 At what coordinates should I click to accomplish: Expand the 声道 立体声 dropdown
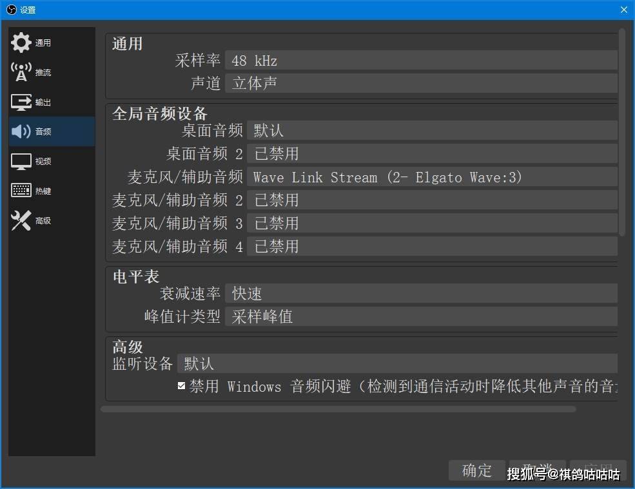421,83
